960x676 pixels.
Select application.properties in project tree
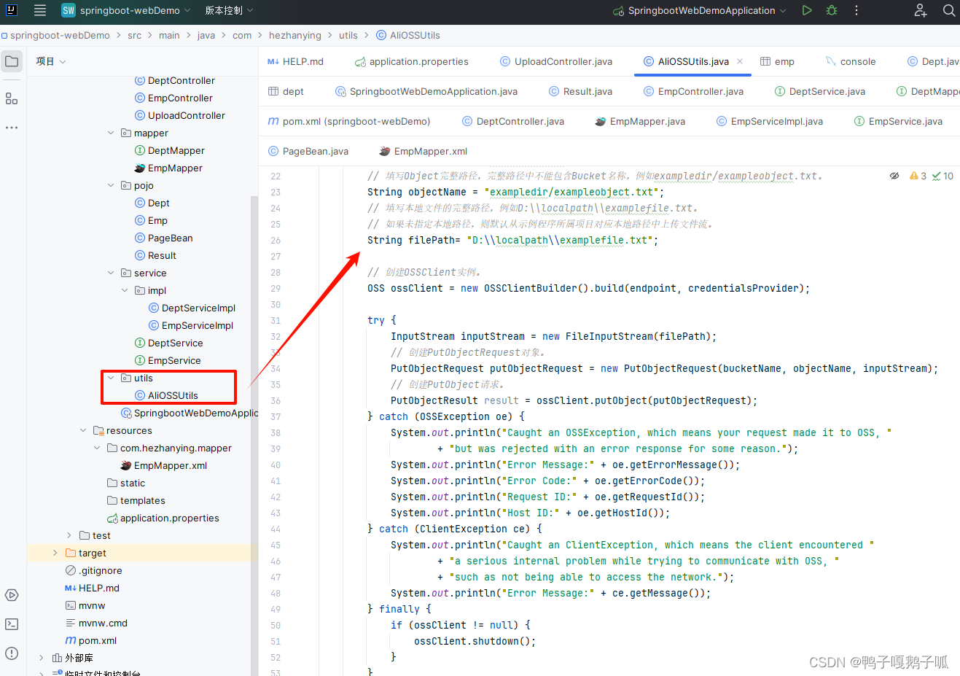pyautogui.click(x=163, y=518)
